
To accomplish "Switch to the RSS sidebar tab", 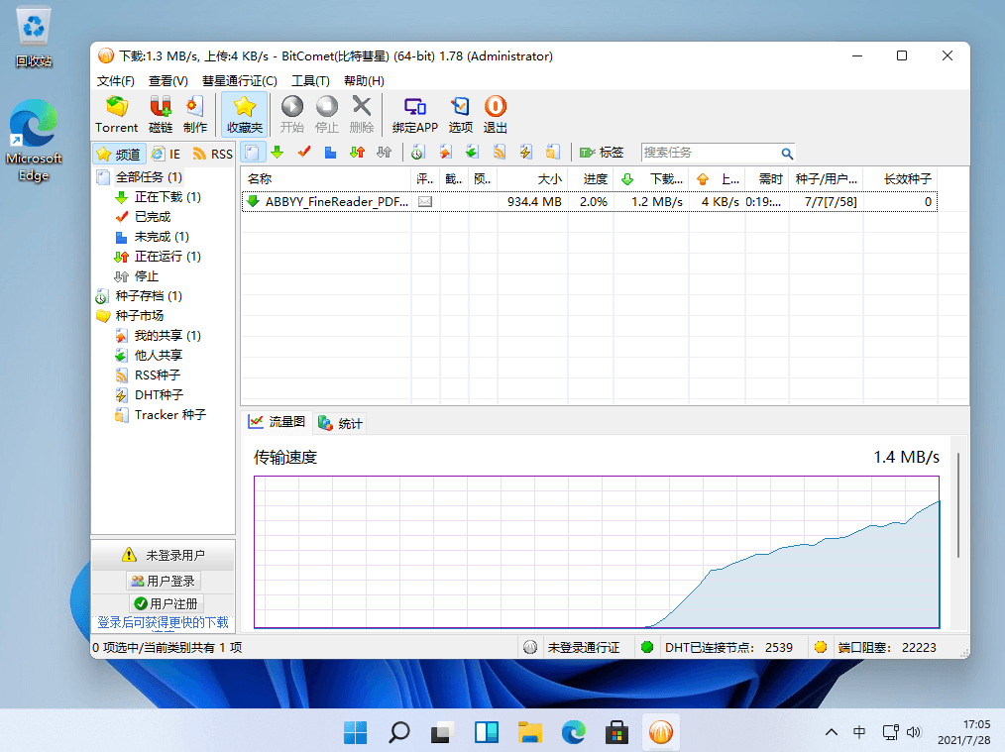I will [213, 154].
